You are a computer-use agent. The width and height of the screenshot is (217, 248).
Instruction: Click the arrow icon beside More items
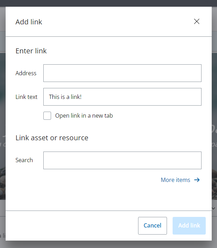[x=197, y=180]
